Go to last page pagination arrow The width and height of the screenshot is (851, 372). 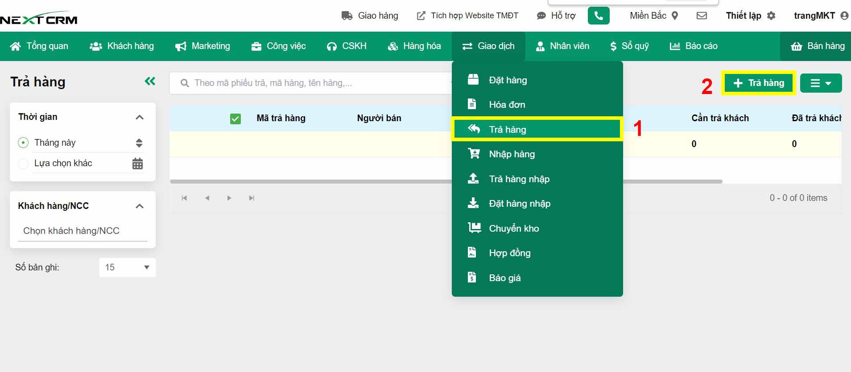[252, 198]
